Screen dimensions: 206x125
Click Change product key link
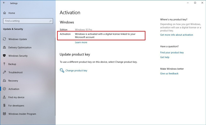point(76,71)
